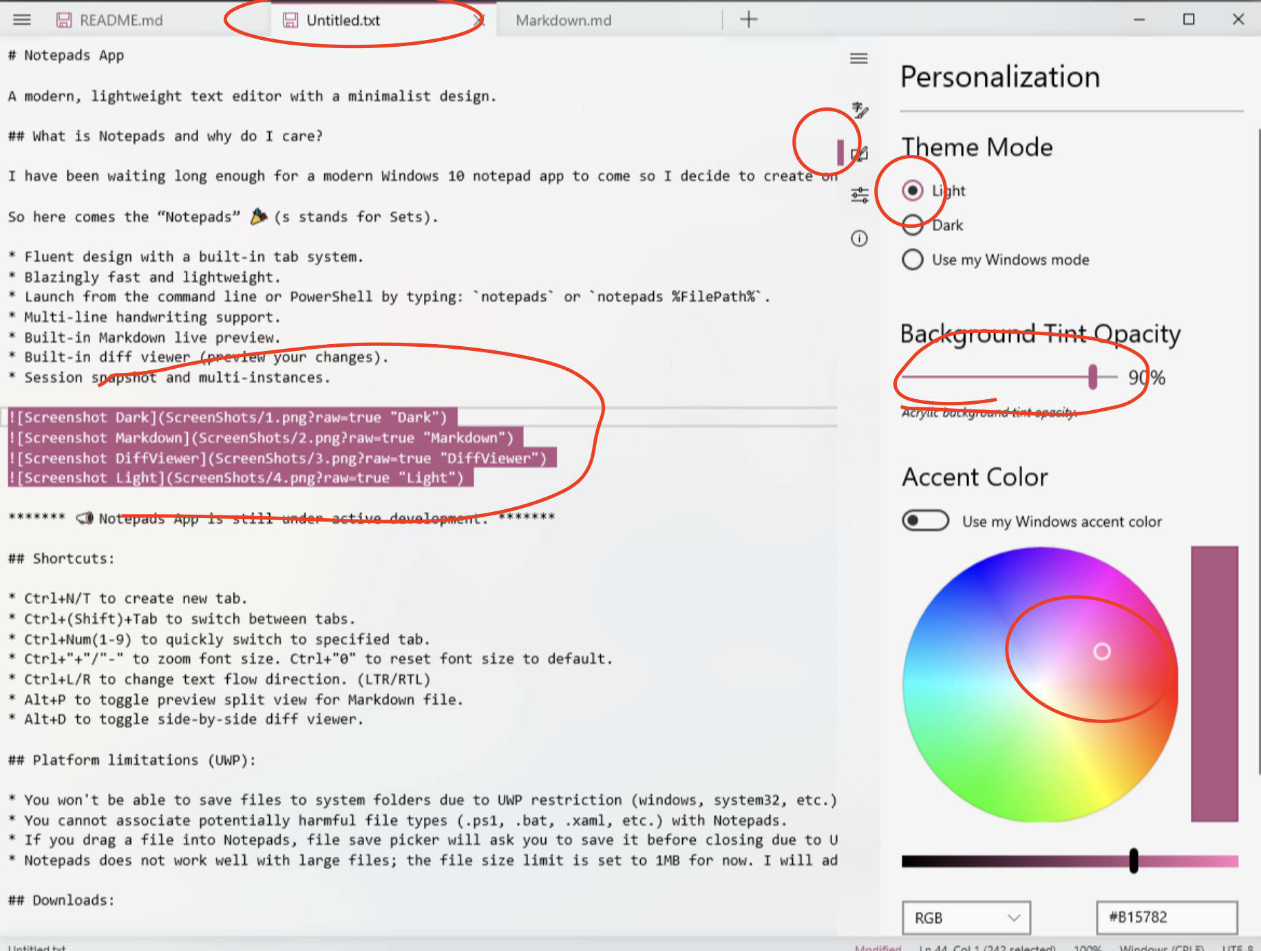Open Advanced settings sliders icon
Viewport: 1261px width, 951px height.
(x=860, y=195)
